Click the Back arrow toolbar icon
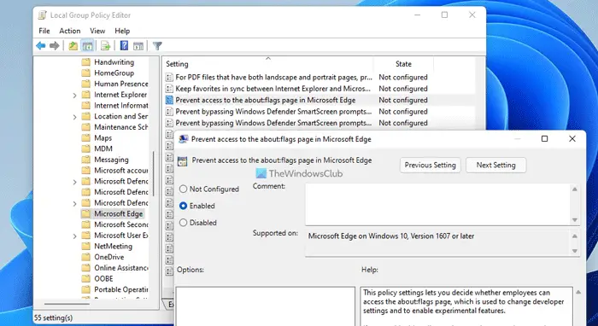 [x=41, y=46]
